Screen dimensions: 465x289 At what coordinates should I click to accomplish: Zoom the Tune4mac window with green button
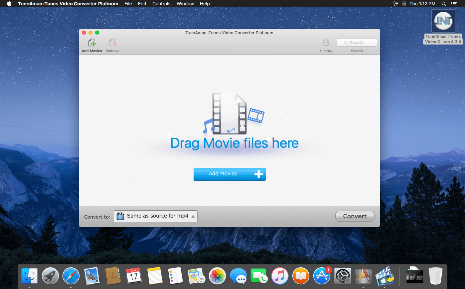(97, 33)
